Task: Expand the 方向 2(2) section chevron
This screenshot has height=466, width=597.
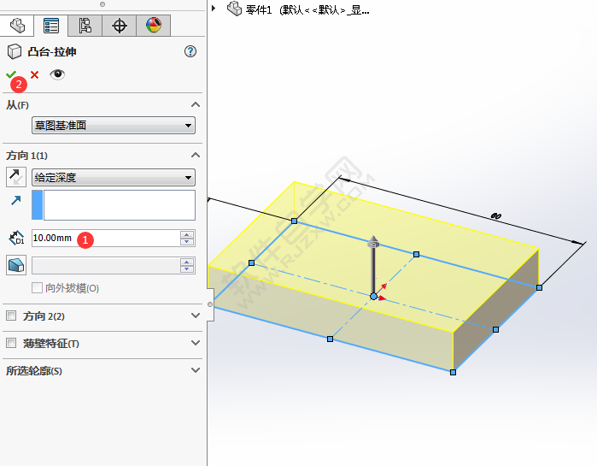Action: (x=196, y=316)
